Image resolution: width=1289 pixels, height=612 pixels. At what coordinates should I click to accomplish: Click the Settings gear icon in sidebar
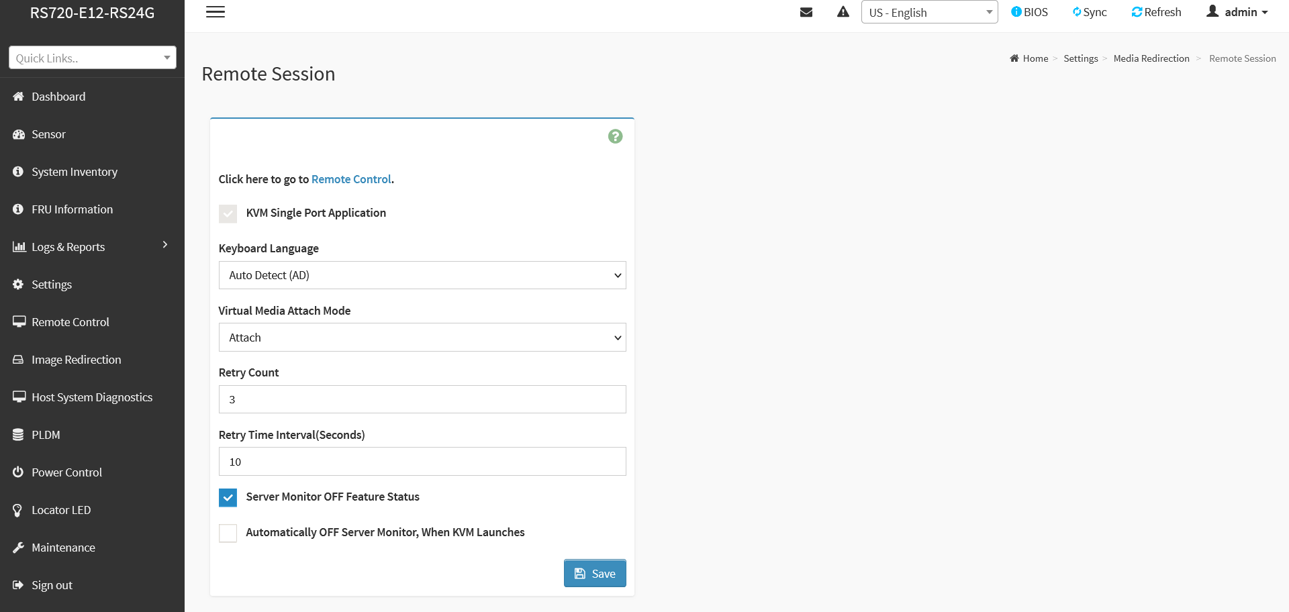(x=18, y=285)
